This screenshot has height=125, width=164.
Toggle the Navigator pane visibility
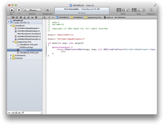coord(134,10)
